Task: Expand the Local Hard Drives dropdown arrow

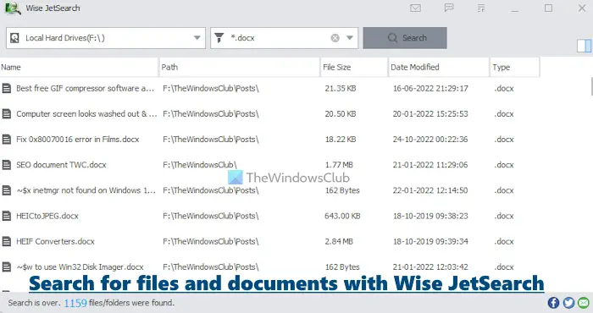Action: [197, 38]
